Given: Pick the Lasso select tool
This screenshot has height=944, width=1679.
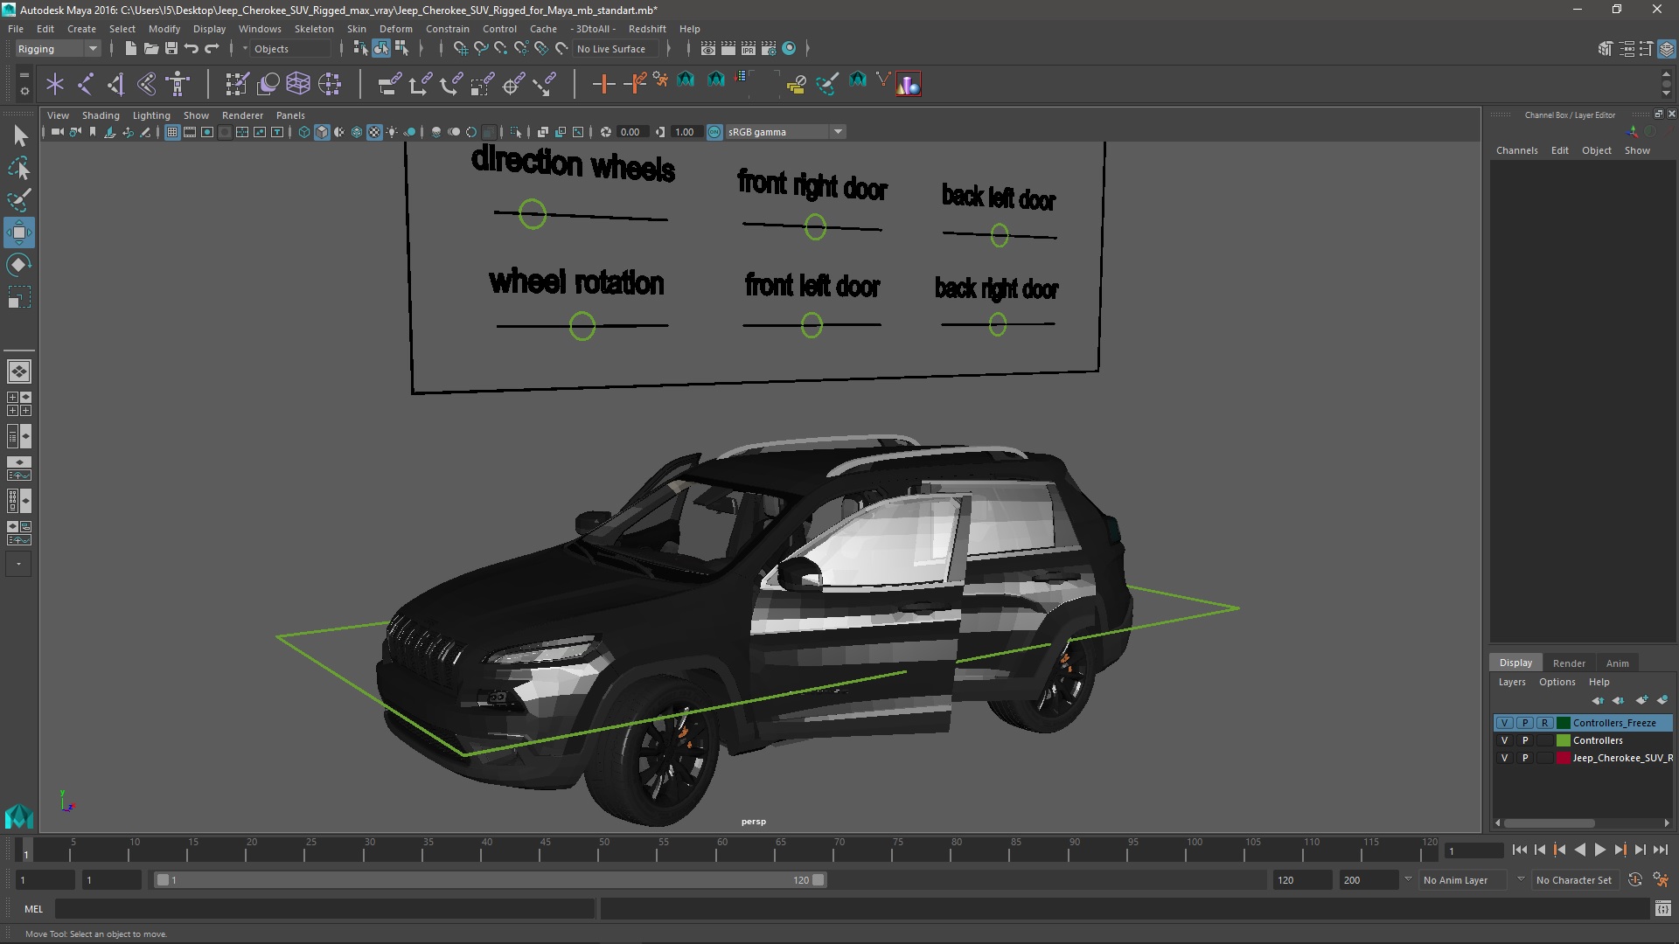Looking at the screenshot, I should coord(18,168).
